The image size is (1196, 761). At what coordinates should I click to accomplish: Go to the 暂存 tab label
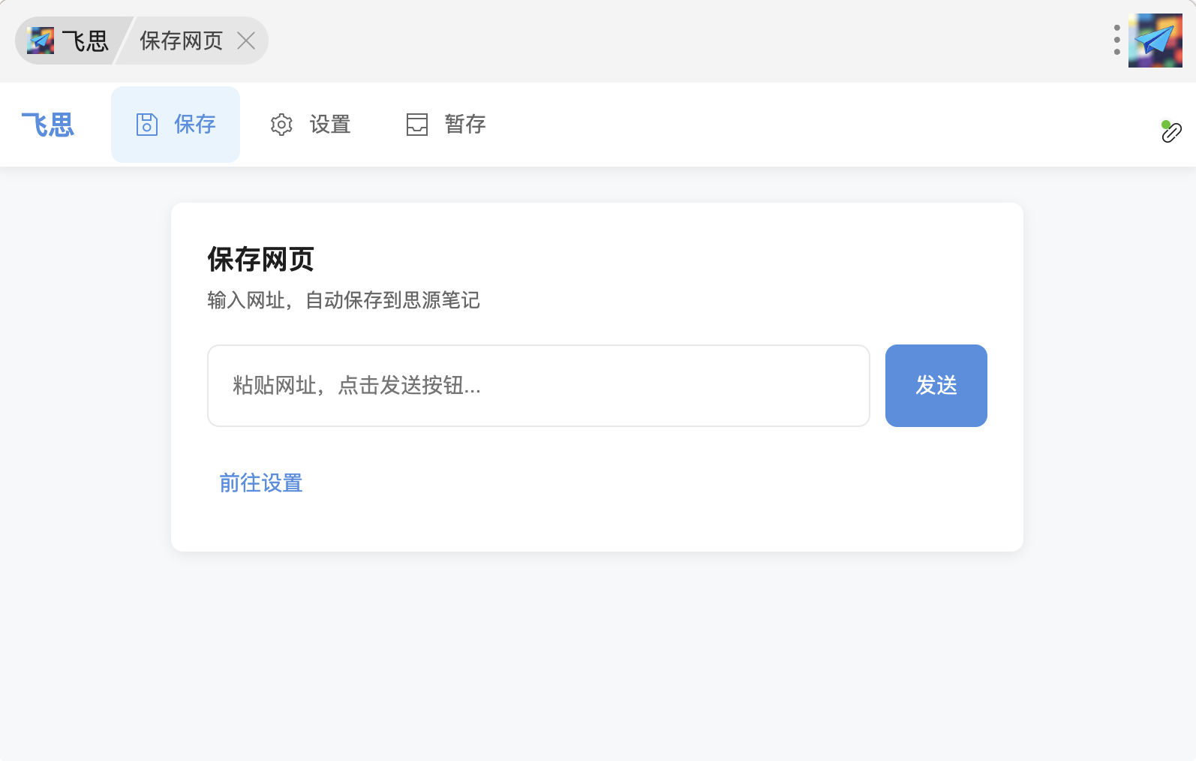(x=465, y=125)
